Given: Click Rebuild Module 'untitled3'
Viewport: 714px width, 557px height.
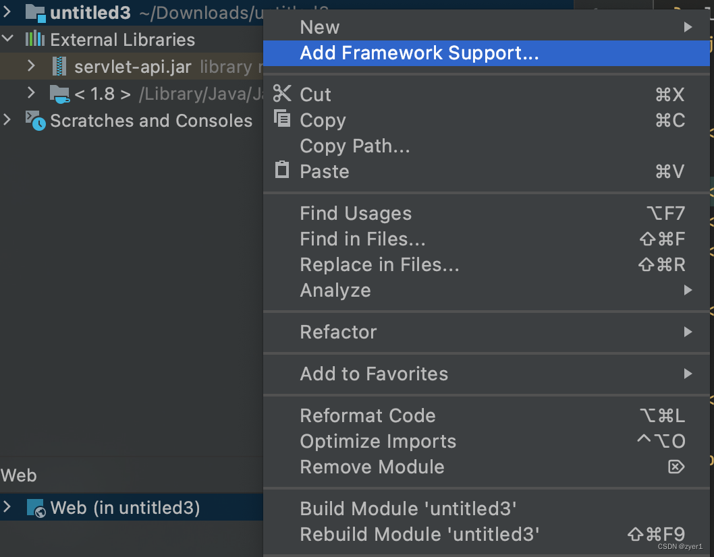Looking at the screenshot, I should pyautogui.click(x=420, y=534).
